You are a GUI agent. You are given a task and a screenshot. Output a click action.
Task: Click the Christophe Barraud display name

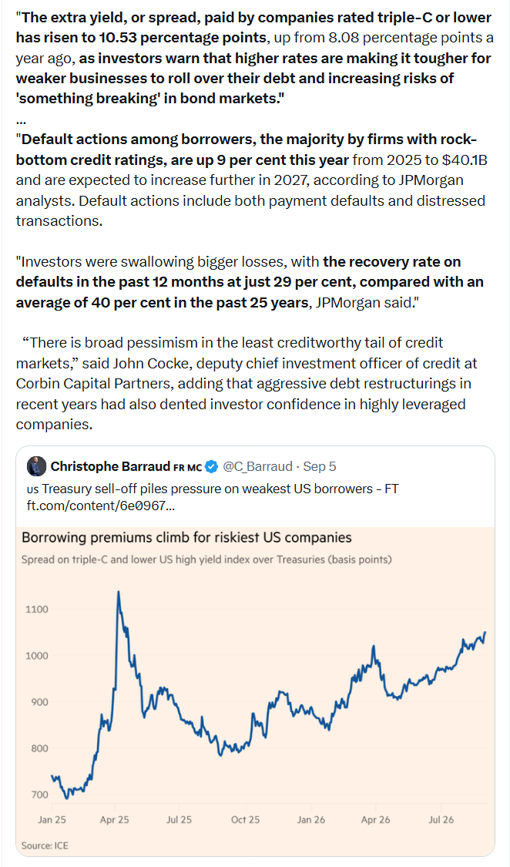point(110,467)
